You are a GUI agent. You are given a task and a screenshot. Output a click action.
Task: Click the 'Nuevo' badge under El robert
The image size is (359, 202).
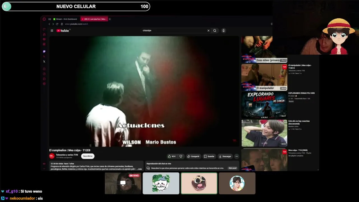click(291, 101)
